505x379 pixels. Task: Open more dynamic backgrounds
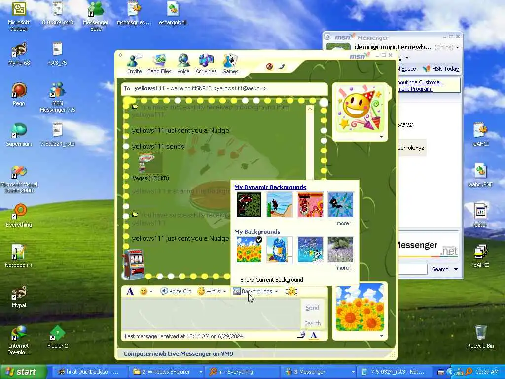[x=345, y=224]
